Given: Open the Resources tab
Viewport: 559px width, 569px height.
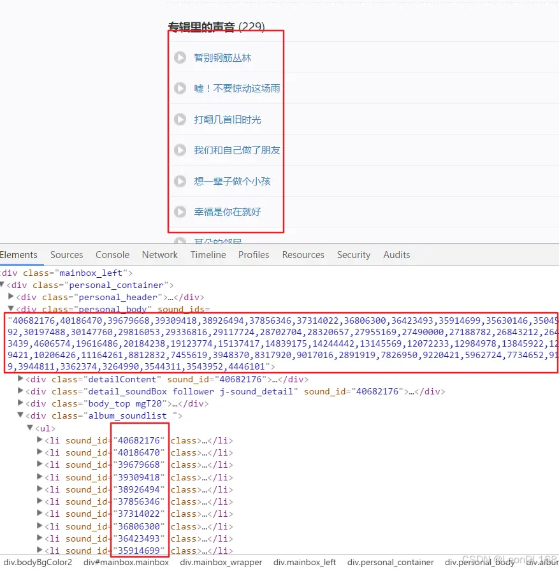Looking at the screenshot, I should coord(303,255).
